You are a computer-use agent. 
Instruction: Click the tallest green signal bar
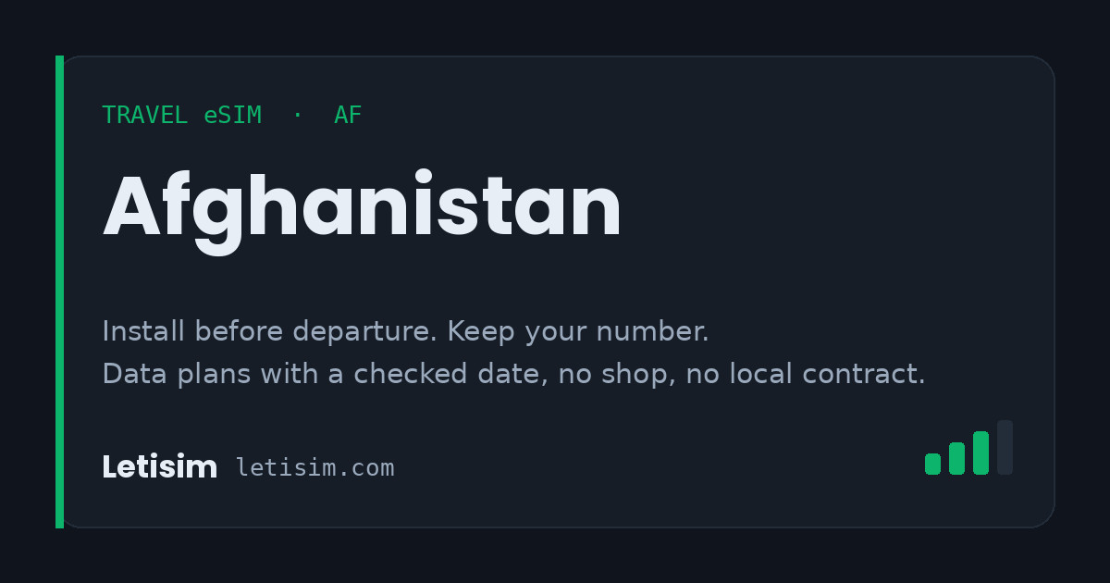tap(980, 453)
